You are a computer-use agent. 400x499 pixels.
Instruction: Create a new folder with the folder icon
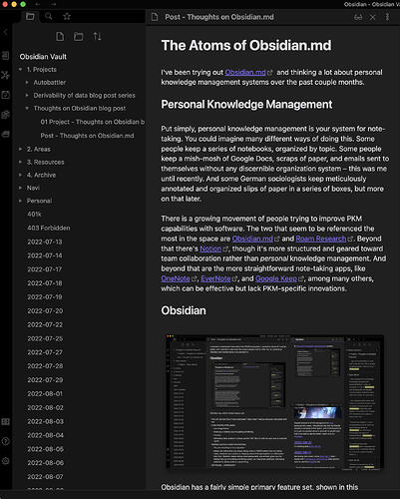click(x=79, y=36)
